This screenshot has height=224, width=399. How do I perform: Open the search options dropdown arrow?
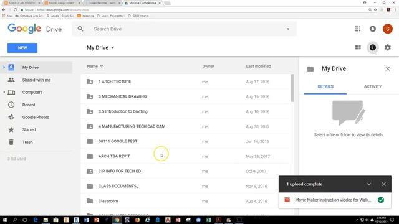point(288,29)
